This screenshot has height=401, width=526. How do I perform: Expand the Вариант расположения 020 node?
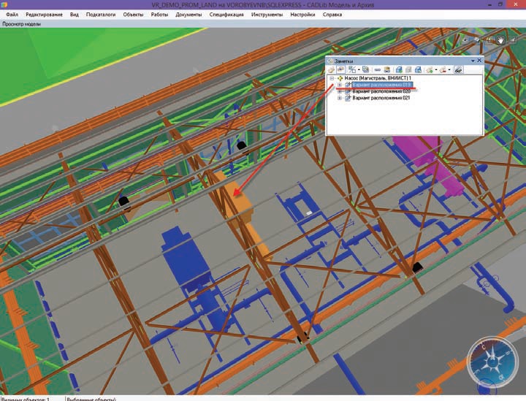[340, 91]
